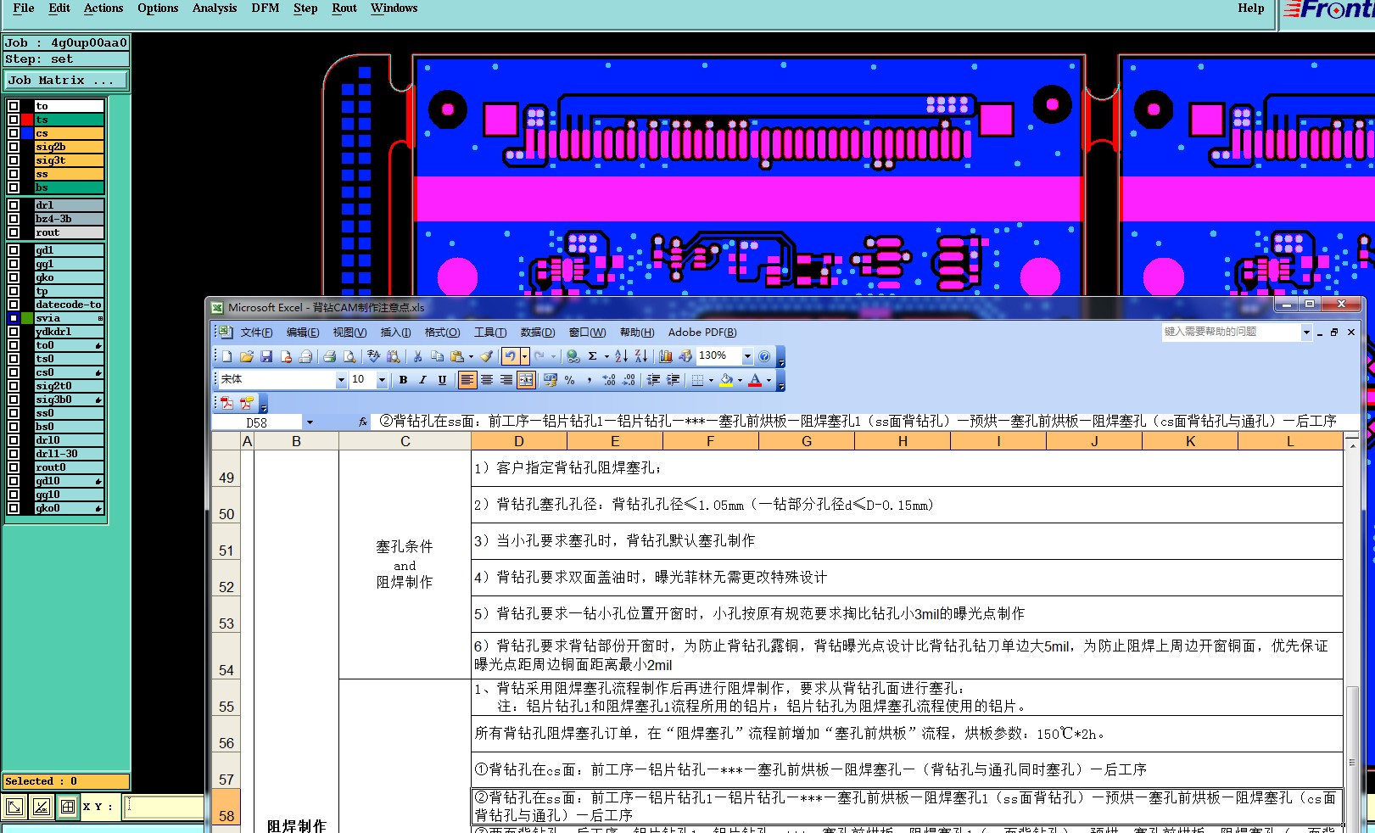Click the Job Matrix button

pos(65,80)
